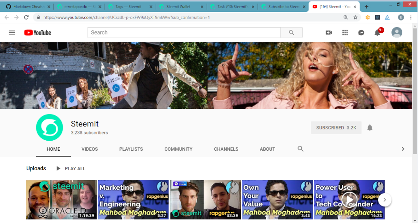Click the page vertical scrollbar

[415, 90]
